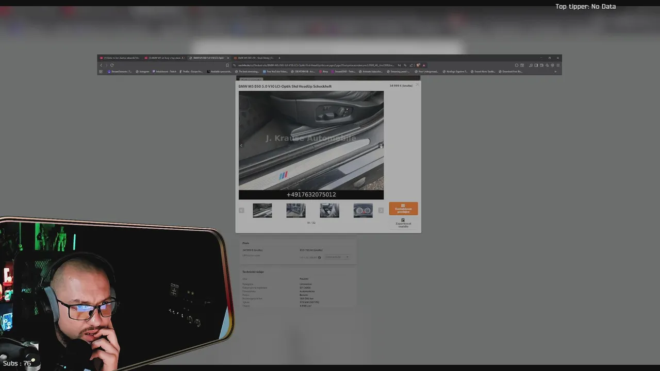Select the gear shifter interior thumbnail
This screenshot has height=371, width=660.
pos(329,210)
